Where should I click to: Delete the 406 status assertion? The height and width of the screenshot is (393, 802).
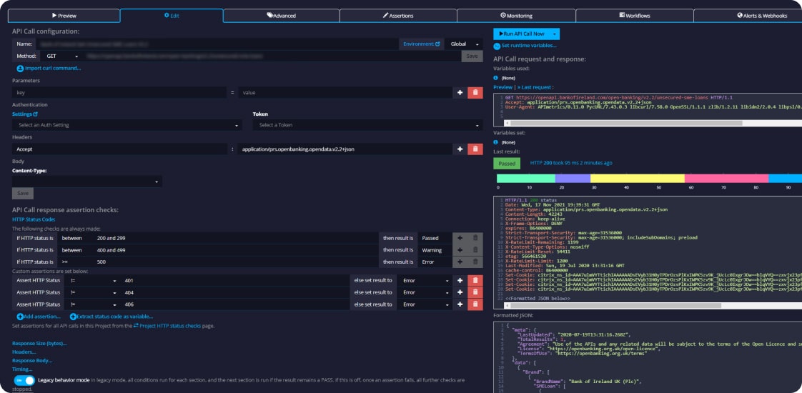475,305
